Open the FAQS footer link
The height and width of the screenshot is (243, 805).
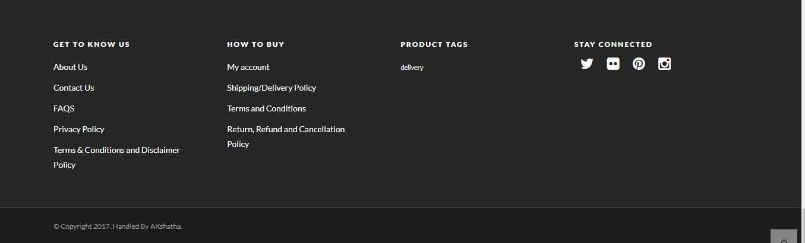point(64,108)
